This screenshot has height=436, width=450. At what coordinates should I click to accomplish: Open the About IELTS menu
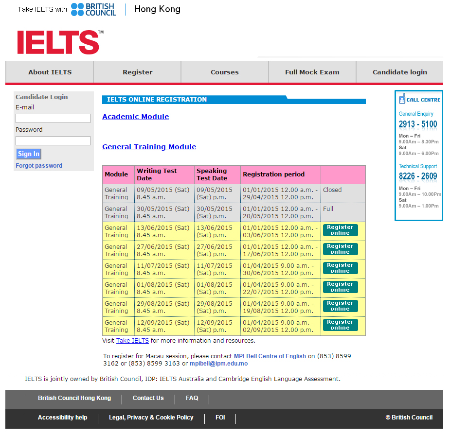[50, 72]
